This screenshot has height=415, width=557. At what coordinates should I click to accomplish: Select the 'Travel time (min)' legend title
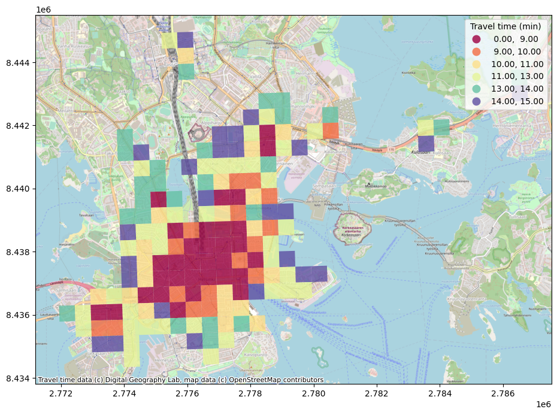[505, 26]
